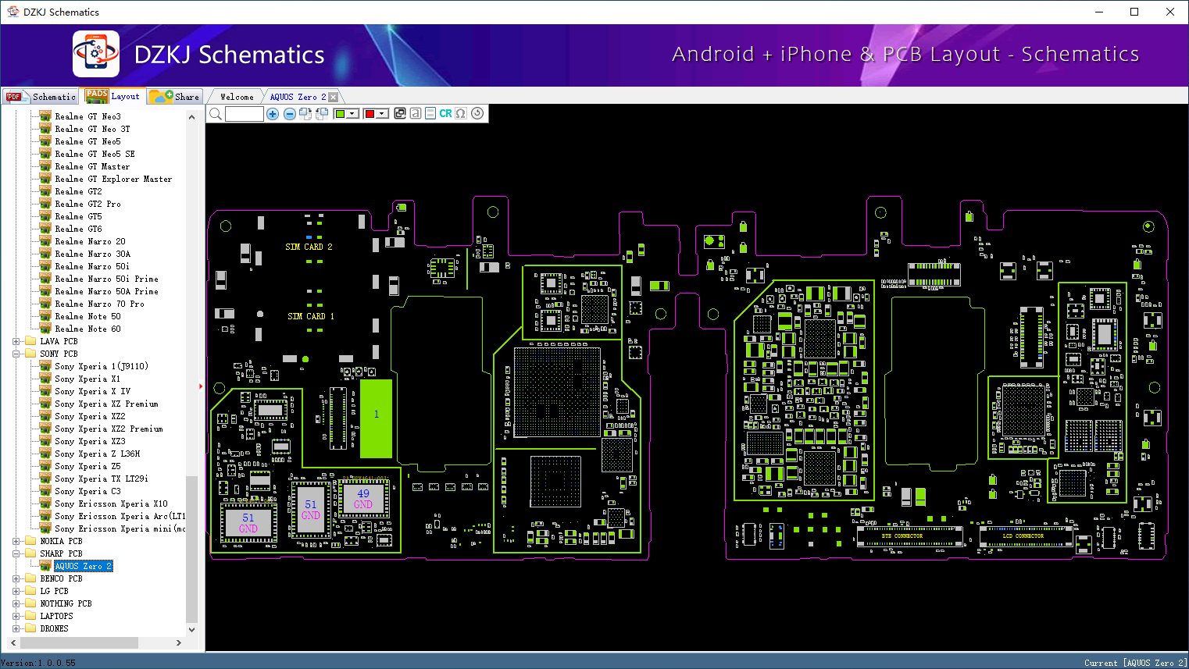Click the rotate clockwise pages icon
The width and height of the screenshot is (1189, 669).
click(x=305, y=114)
